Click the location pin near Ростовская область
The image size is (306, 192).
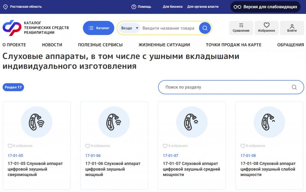click(5, 6)
